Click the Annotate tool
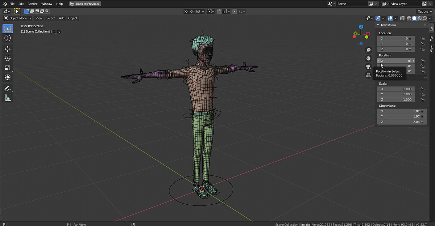This screenshot has width=435, height=226. point(8,88)
